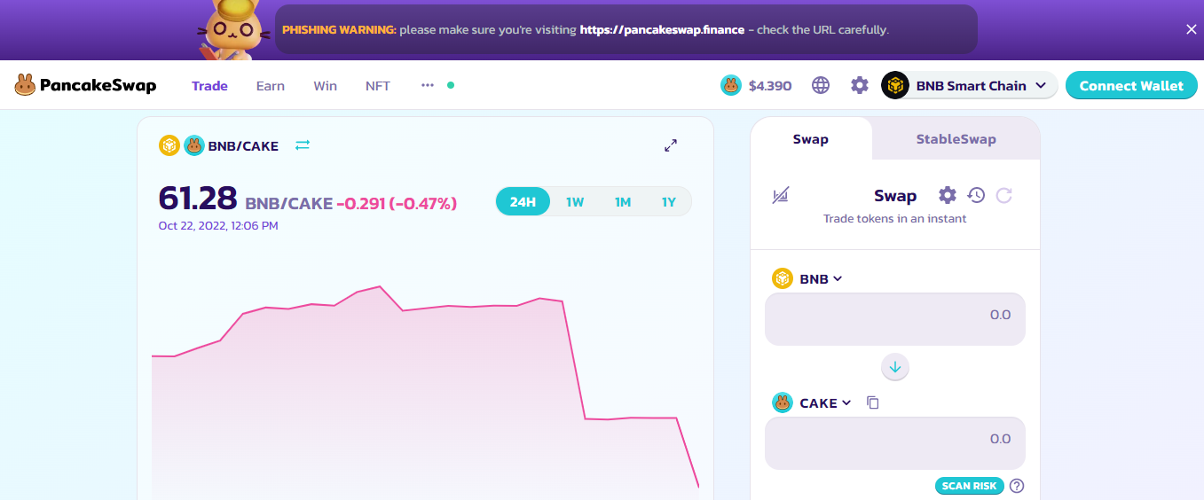Open swap settings gear in the panel
The width and height of the screenshot is (1204, 500).
pos(948,195)
